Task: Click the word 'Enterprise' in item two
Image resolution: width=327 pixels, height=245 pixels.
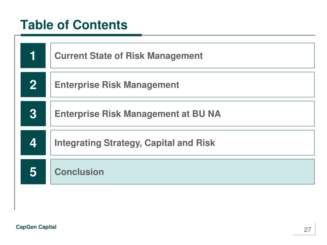Action: (x=77, y=85)
